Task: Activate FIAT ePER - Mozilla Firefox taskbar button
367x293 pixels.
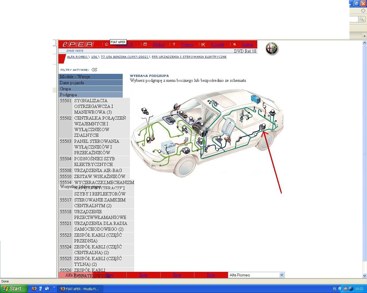Action: point(80,289)
